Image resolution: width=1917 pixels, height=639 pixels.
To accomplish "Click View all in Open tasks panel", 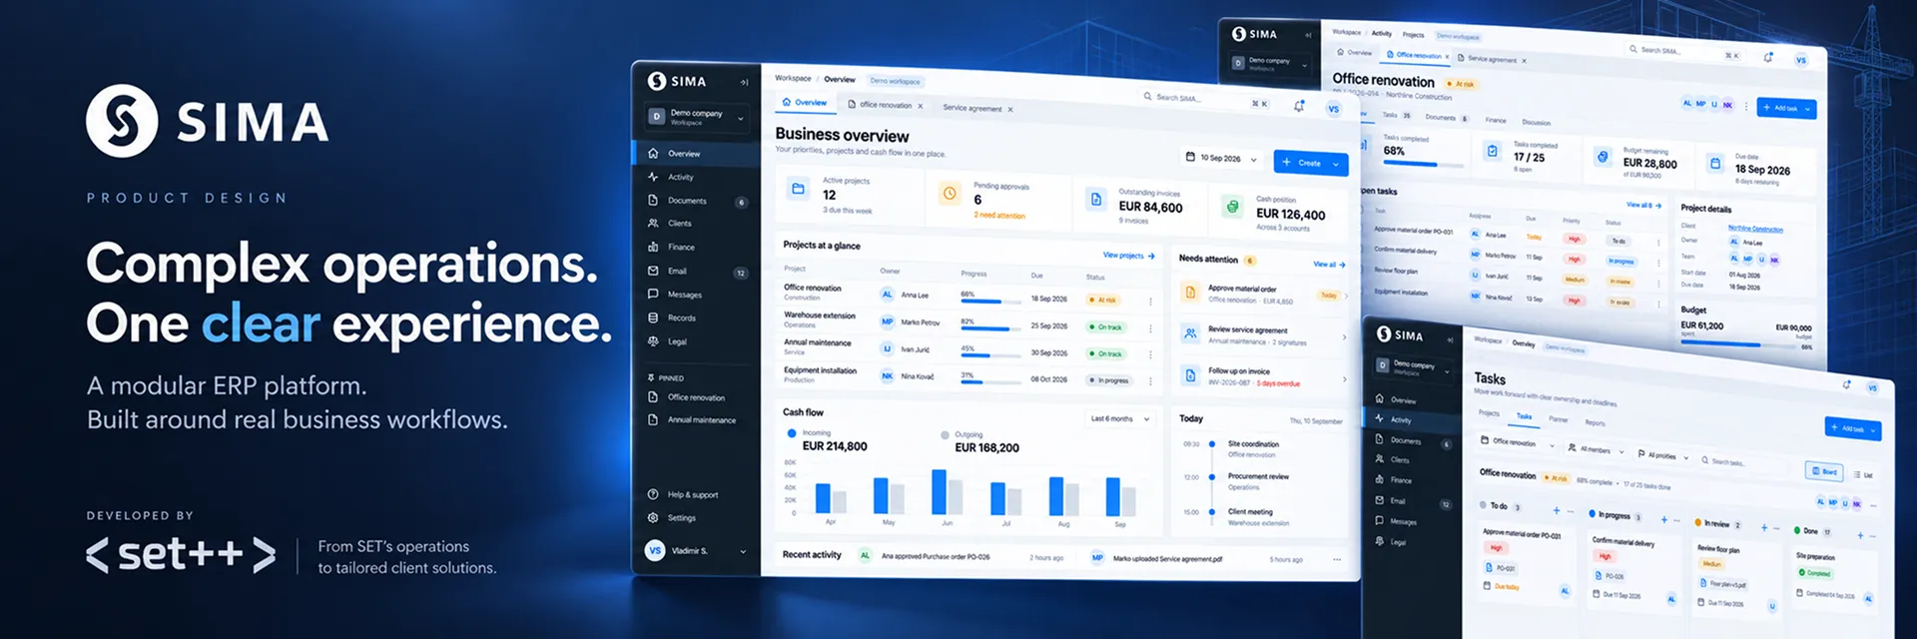I will point(1643,205).
